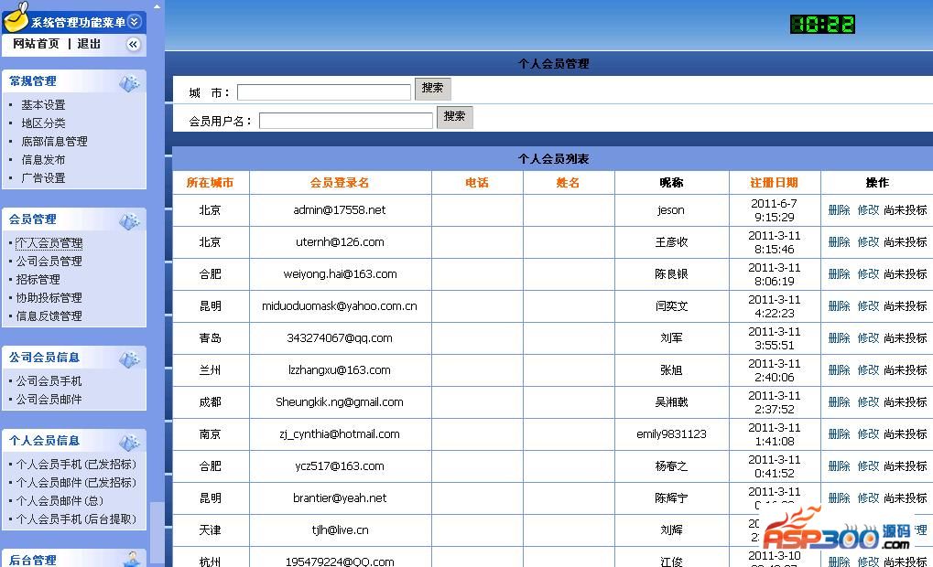Click the 会员管理 section icon
The width and height of the screenshot is (933, 567).
click(x=130, y=221)
